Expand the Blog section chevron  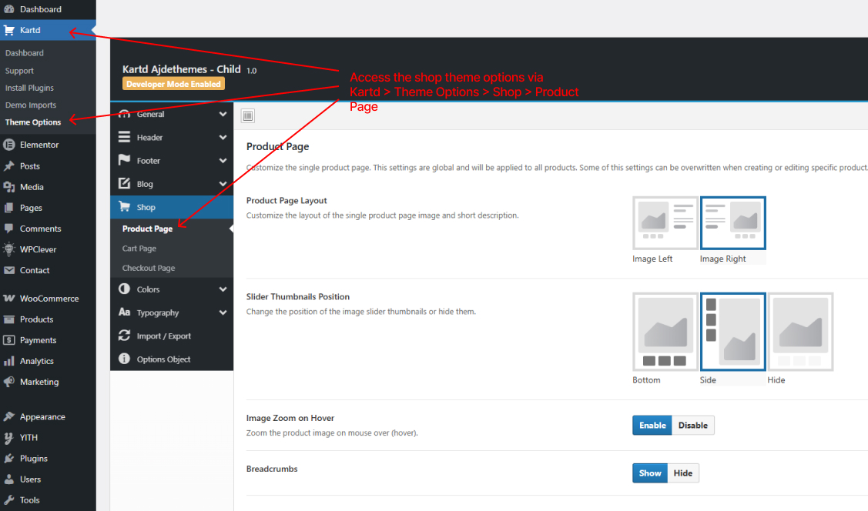tap(222, 183)
